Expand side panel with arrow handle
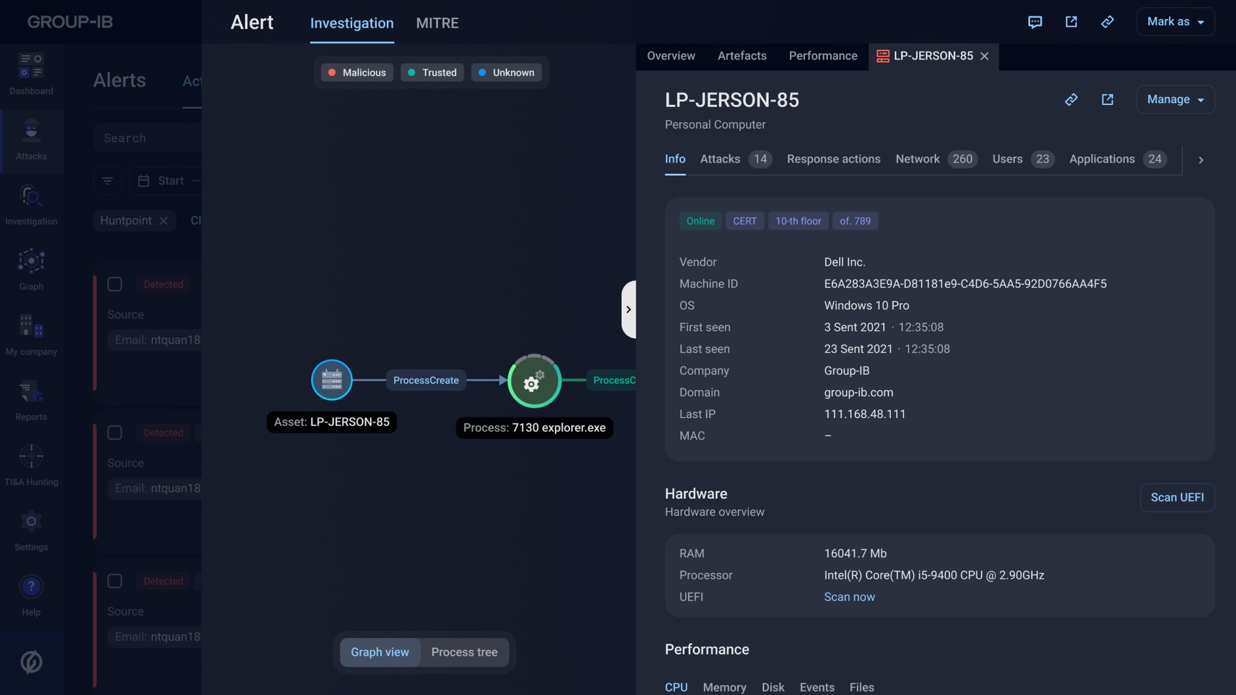The height and width of the screenshot is (695, 1236). click(x=628, y=310)
